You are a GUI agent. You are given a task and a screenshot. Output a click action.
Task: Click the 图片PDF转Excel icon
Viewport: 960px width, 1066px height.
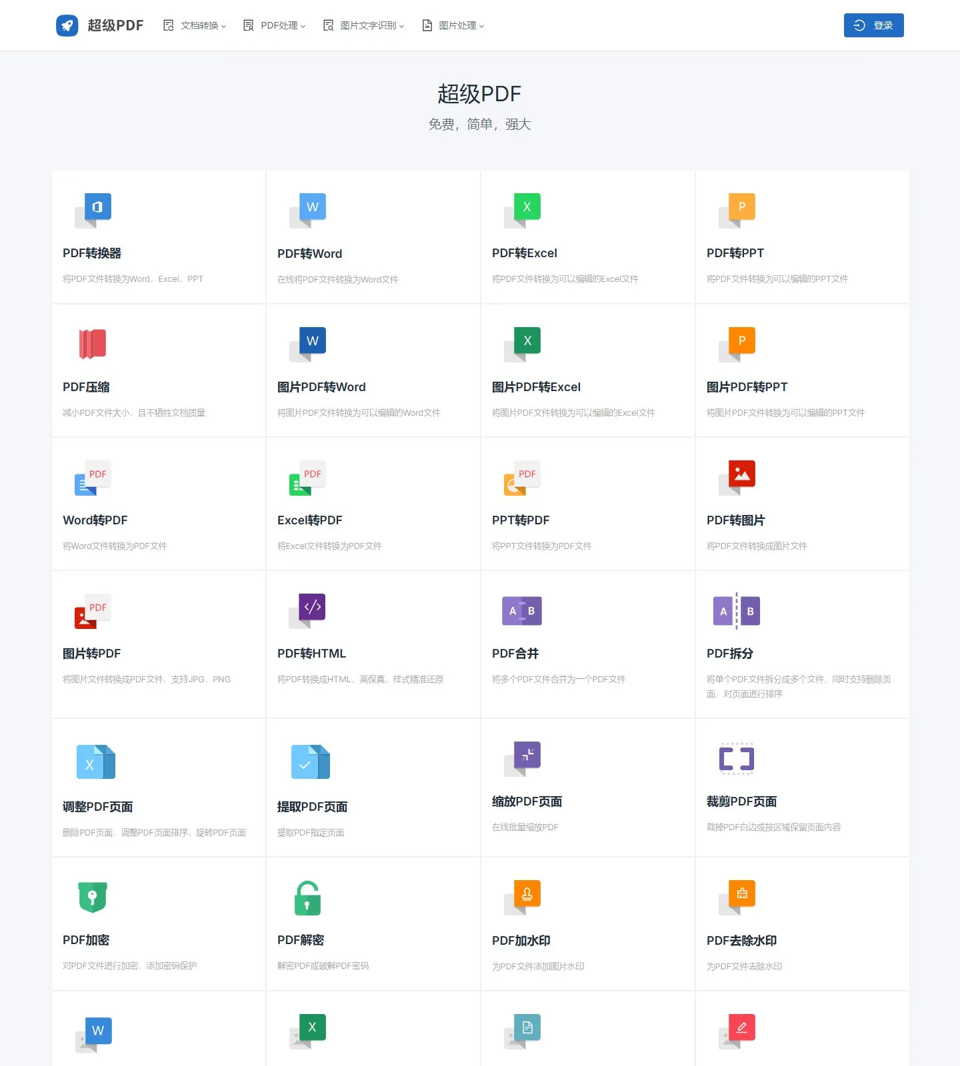click(x=522, y=344)
